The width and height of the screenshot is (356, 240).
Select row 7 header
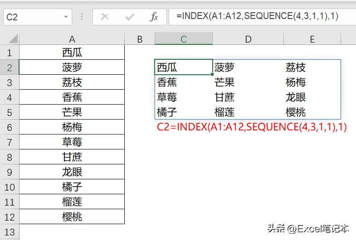point(10,142)
